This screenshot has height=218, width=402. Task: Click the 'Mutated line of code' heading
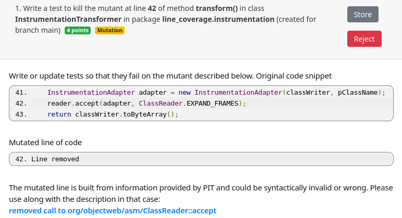pos(45,142)
